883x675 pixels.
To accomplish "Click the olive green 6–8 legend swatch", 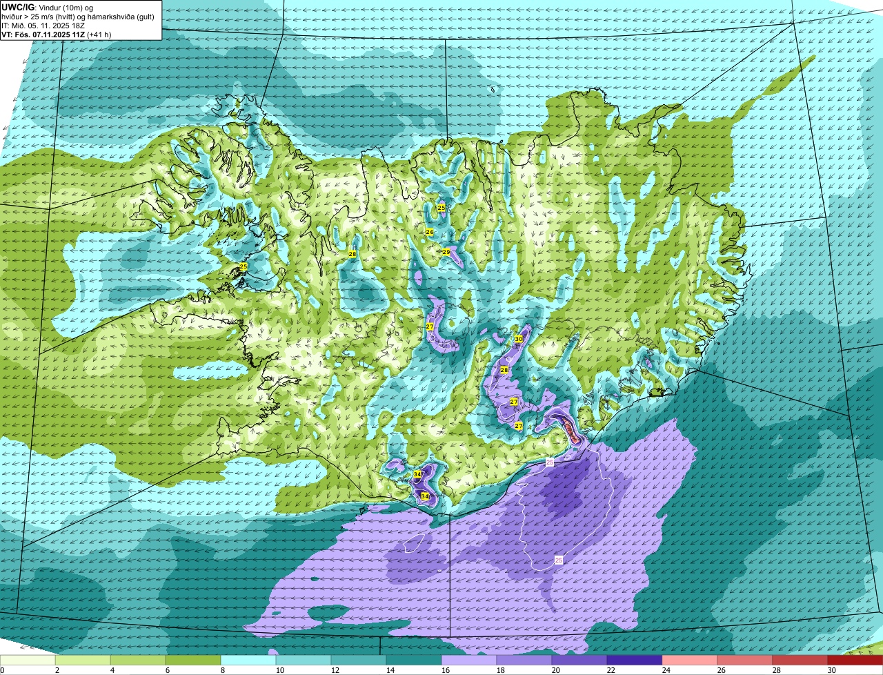I will pos(193,661).
